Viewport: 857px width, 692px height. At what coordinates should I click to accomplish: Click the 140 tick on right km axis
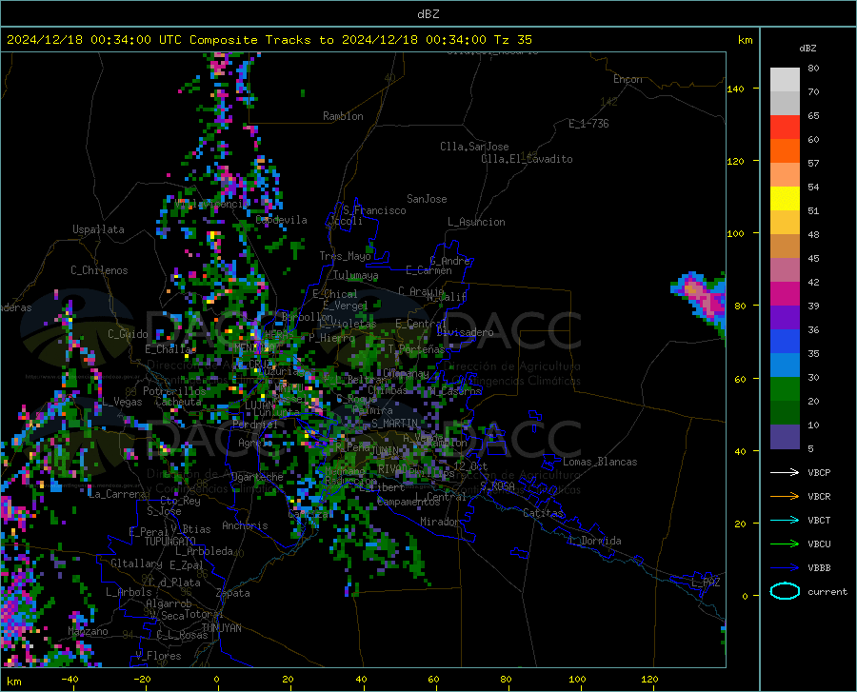tap(735, 89)
